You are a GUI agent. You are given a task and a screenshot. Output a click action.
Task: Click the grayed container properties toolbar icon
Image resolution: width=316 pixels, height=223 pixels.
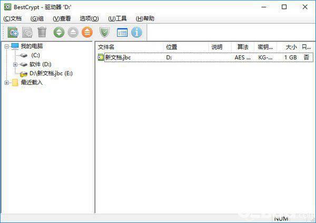coord(27,32)
